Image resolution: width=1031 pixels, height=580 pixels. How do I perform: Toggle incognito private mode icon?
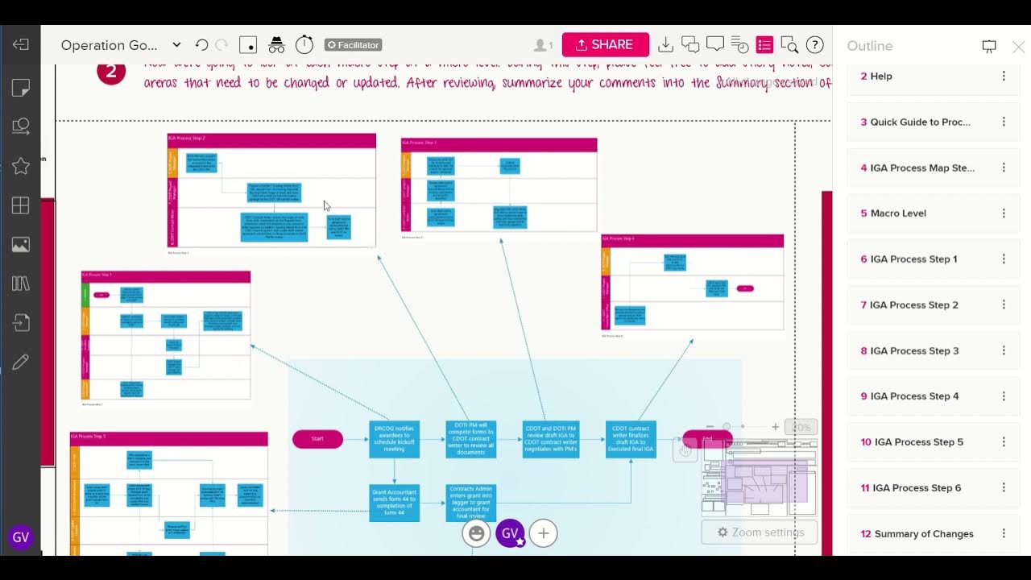coord(276,45)
